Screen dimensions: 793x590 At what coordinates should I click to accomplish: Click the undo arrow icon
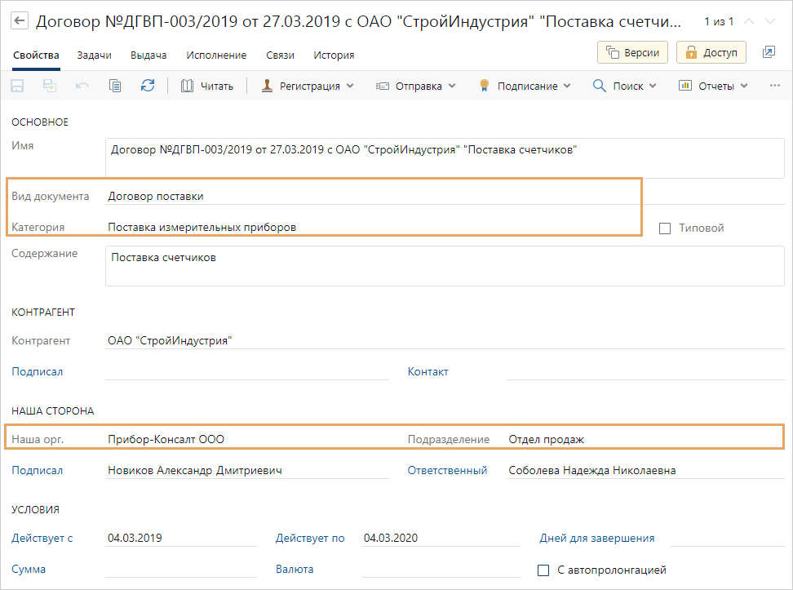82,86
